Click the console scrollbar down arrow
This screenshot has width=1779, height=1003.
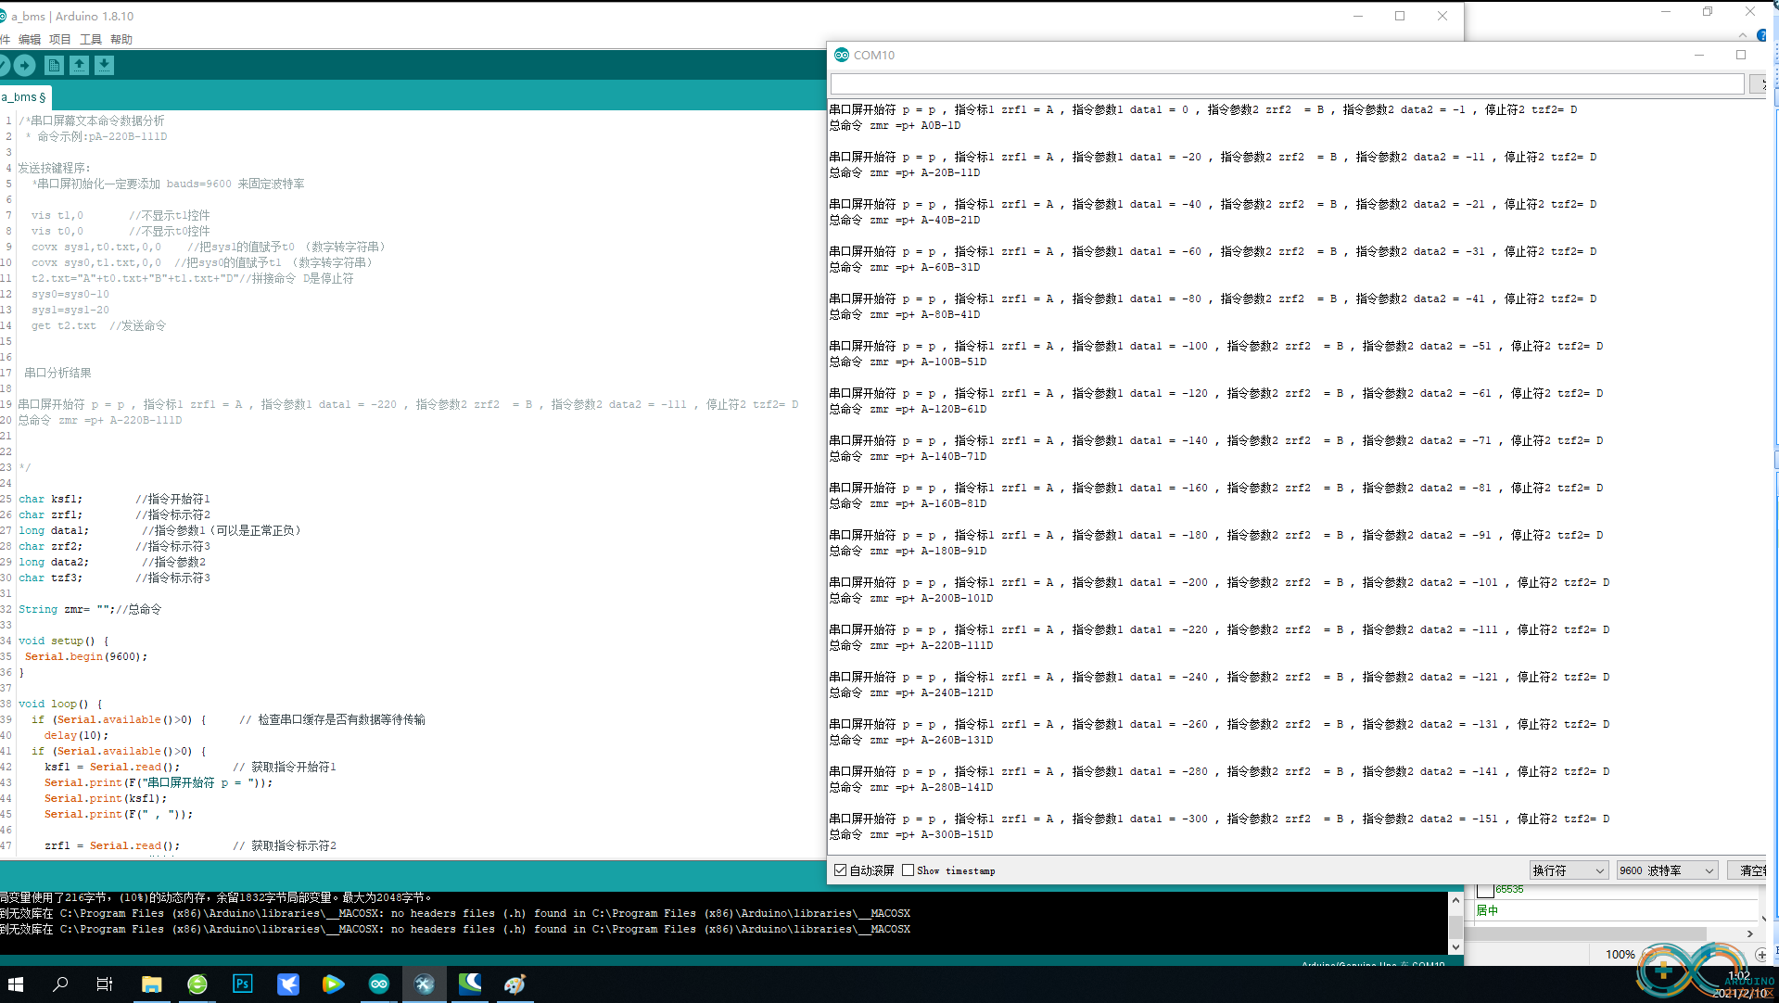pyautogui.click(x=1455, y=946)
